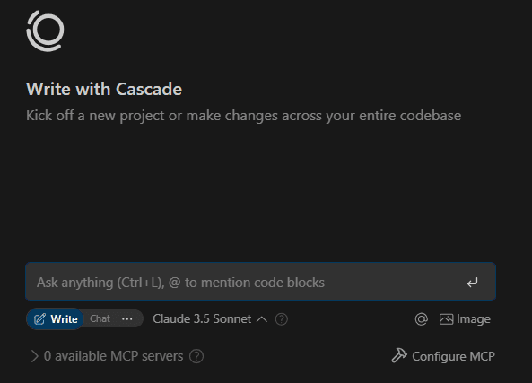Screen dimensions: 532x383
Task: Open the three-dot more modes menu
Action: click(126, 319)
